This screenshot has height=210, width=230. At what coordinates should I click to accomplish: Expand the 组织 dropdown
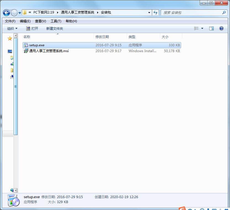[x=12, y=29]
